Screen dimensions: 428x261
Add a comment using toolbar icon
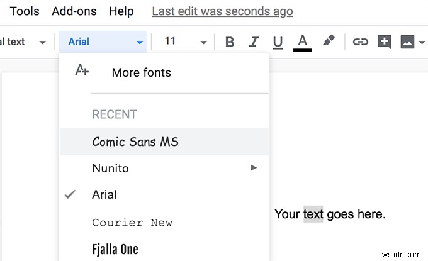(x=384, y=42)
